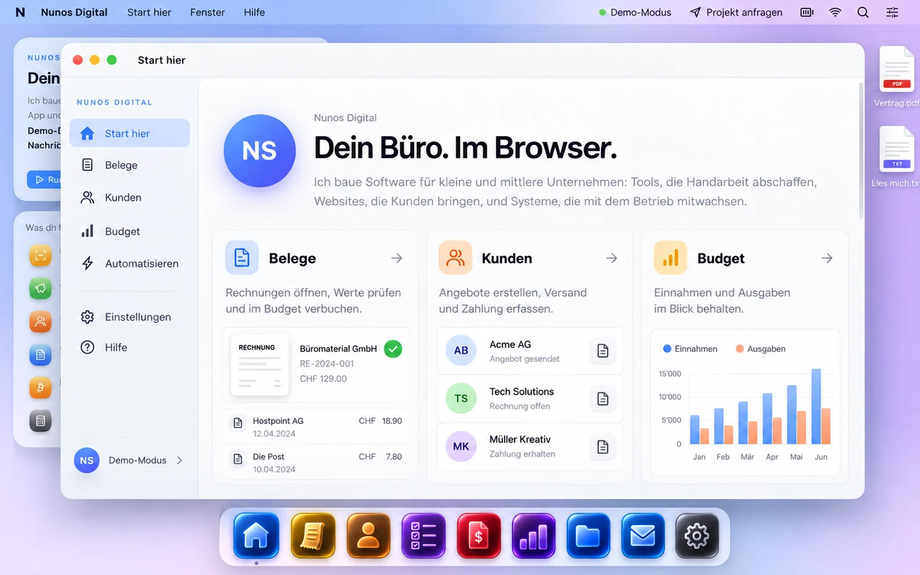Open Automatisieren in sidebar
The image size is (920, 575).
(x=130, y=263)
